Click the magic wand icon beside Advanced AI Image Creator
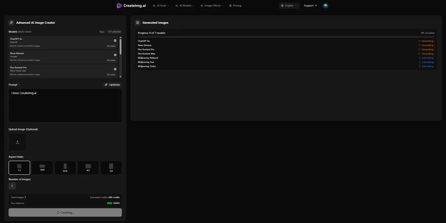Viewport: 446px width, 223px height. [11, 23]
